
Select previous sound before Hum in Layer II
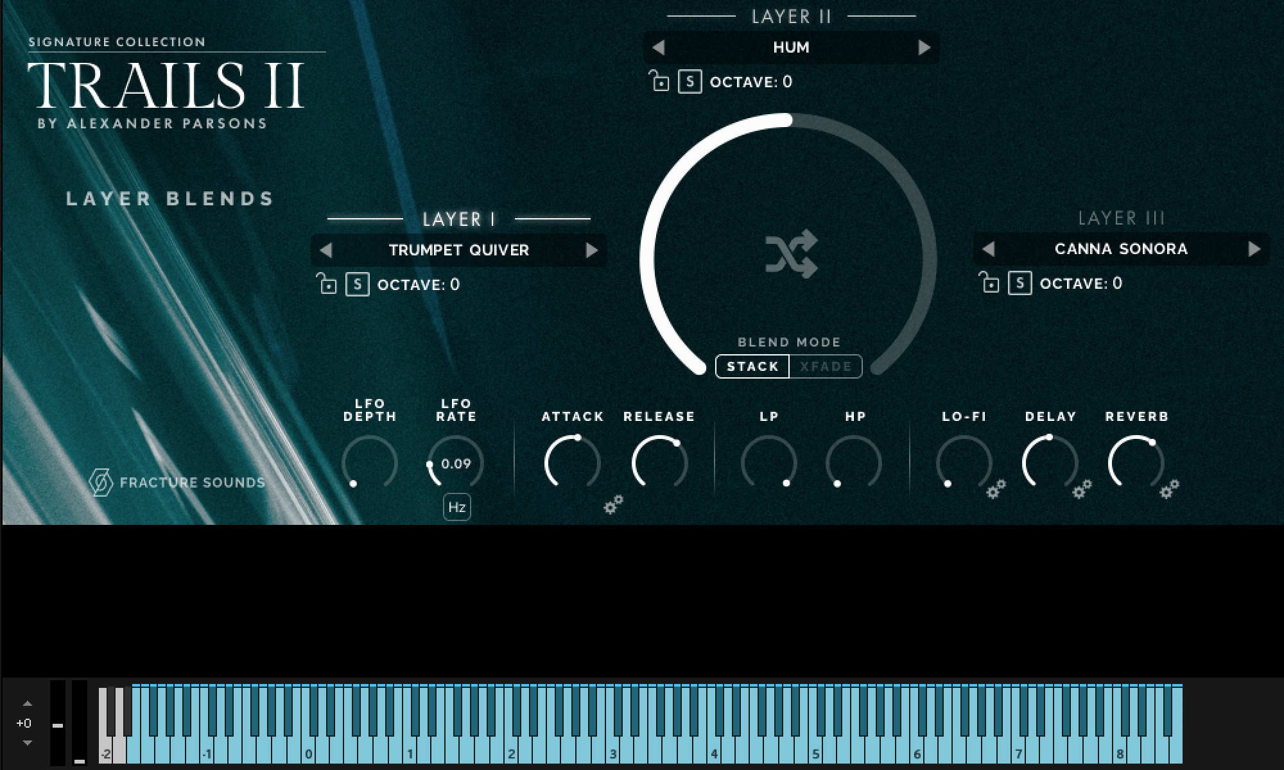click(x=659, y=47)
